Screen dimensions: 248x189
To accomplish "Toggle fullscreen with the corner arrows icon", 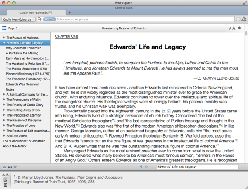I will pos(245,3).
